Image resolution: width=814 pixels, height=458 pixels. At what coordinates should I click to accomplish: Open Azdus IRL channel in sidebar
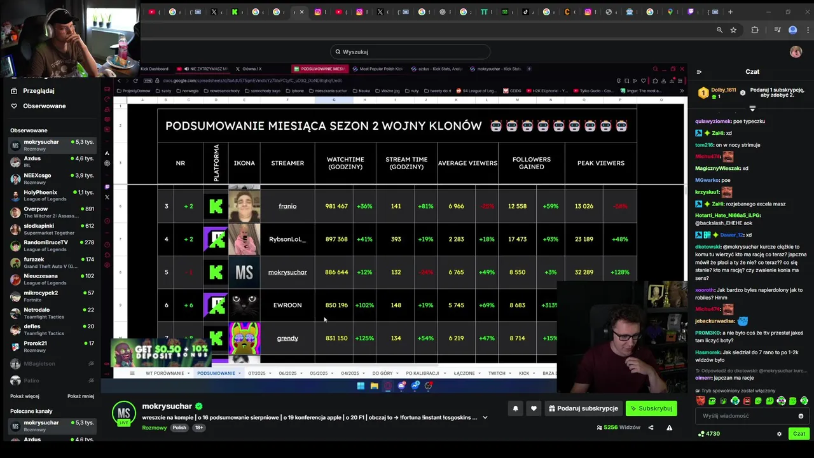pos(53,162)
